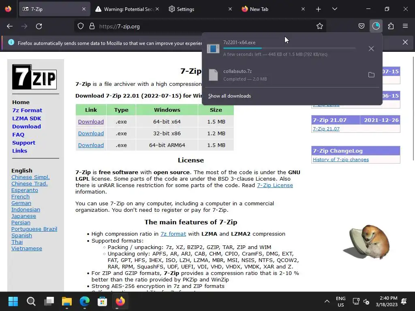Switch language to Japanese
Screen dimensions: 415x311
24,216
